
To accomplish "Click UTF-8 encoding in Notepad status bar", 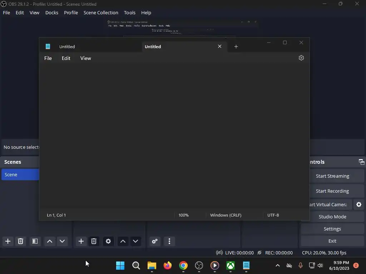I will [273, 215].
